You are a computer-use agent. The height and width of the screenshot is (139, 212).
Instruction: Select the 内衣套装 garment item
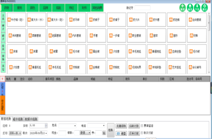click(x=76, y=36)
